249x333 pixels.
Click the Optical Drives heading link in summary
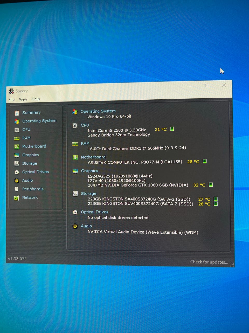coord(94,212)
